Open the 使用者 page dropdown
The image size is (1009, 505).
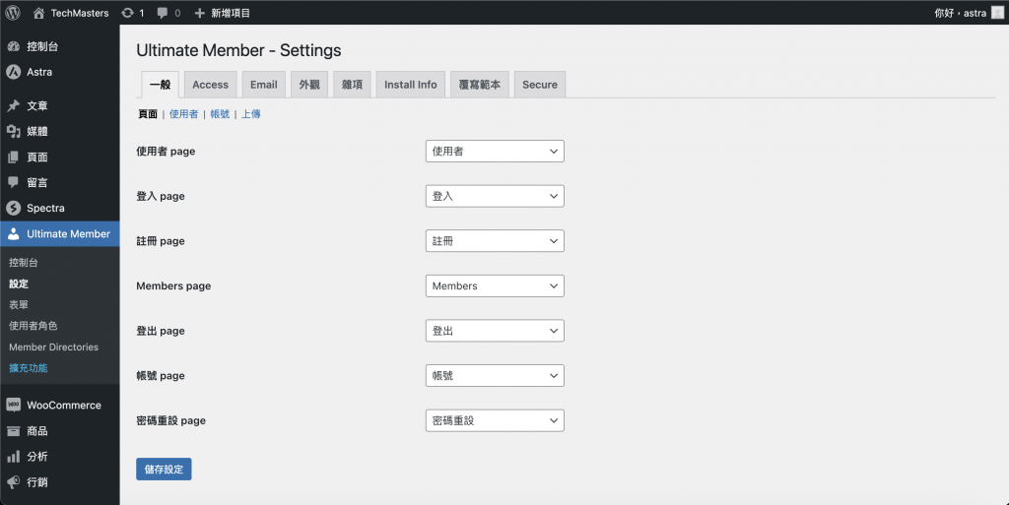tap(495, 151)
